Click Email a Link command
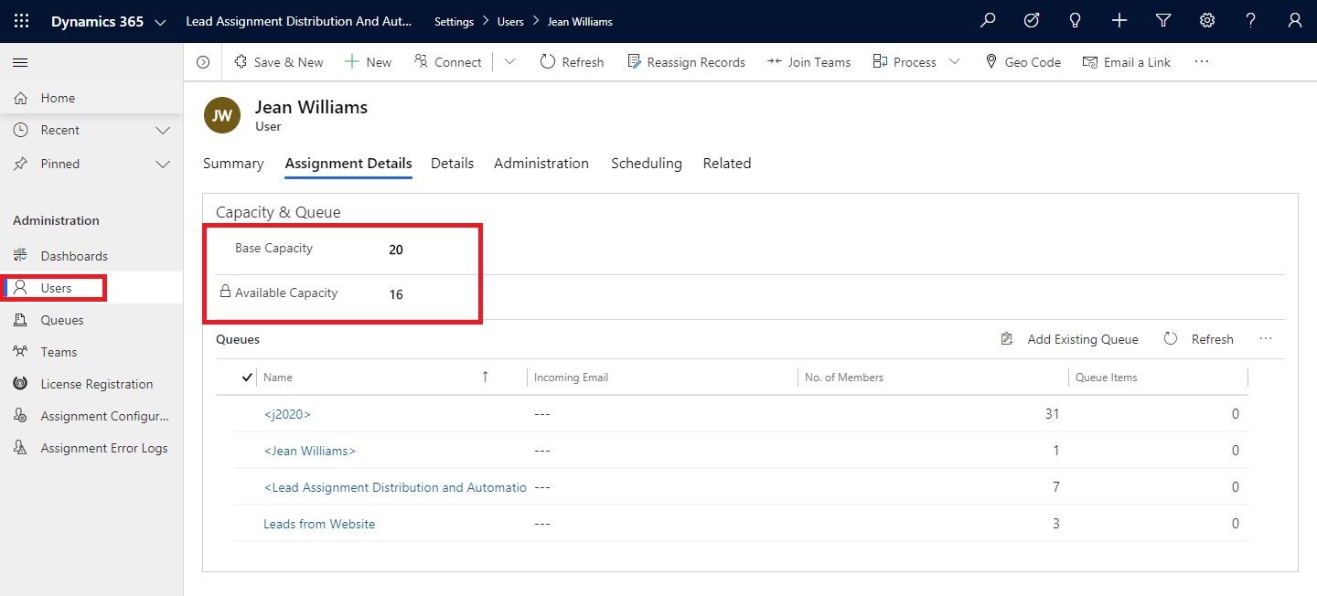 point(1127,62)
